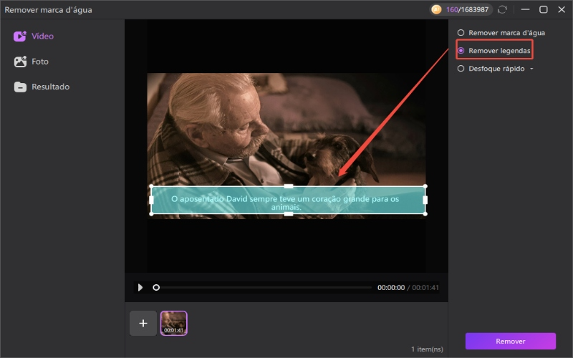Open the Resultado folder section
The width and height of the screenshot is (573, 358).
pyautogui.click(x=42, y=87)
